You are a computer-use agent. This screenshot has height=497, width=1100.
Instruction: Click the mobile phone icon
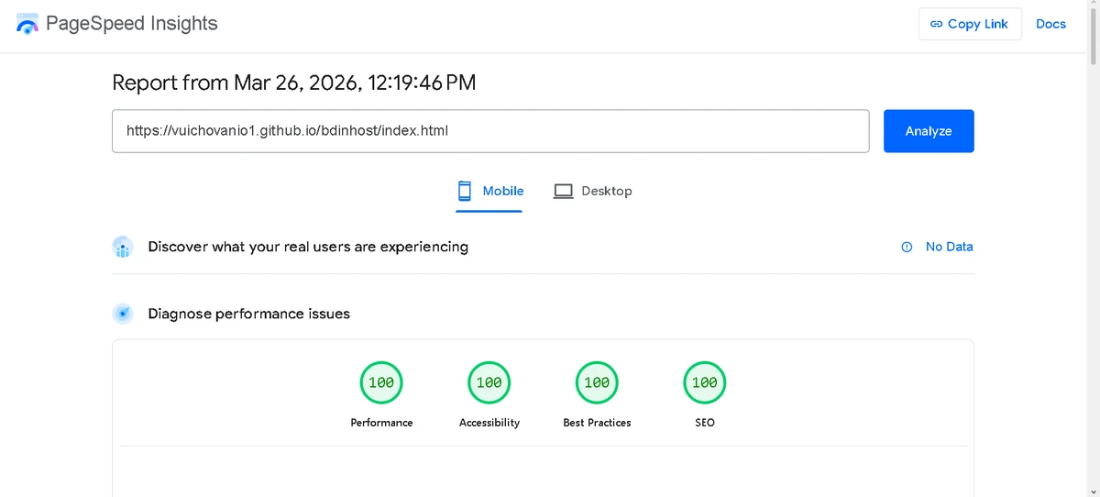(x=464, y=191)
